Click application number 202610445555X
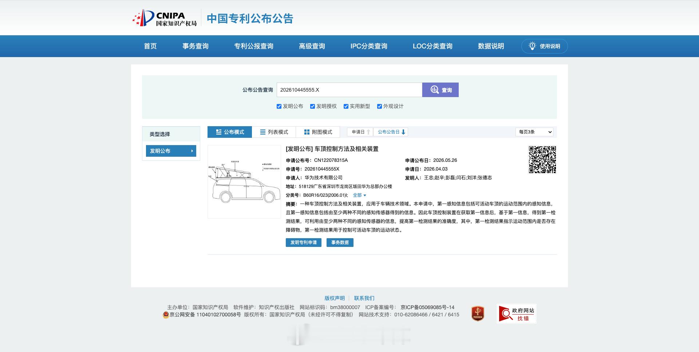This screenshot has width=699, height=352. 322,169
